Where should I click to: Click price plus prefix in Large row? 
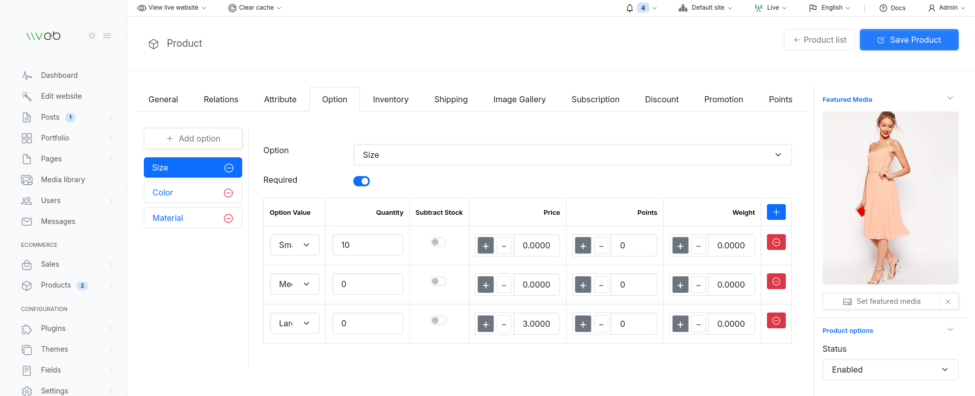485,324
